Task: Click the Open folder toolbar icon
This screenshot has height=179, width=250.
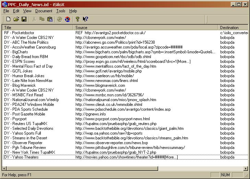Action: (16, 19)
